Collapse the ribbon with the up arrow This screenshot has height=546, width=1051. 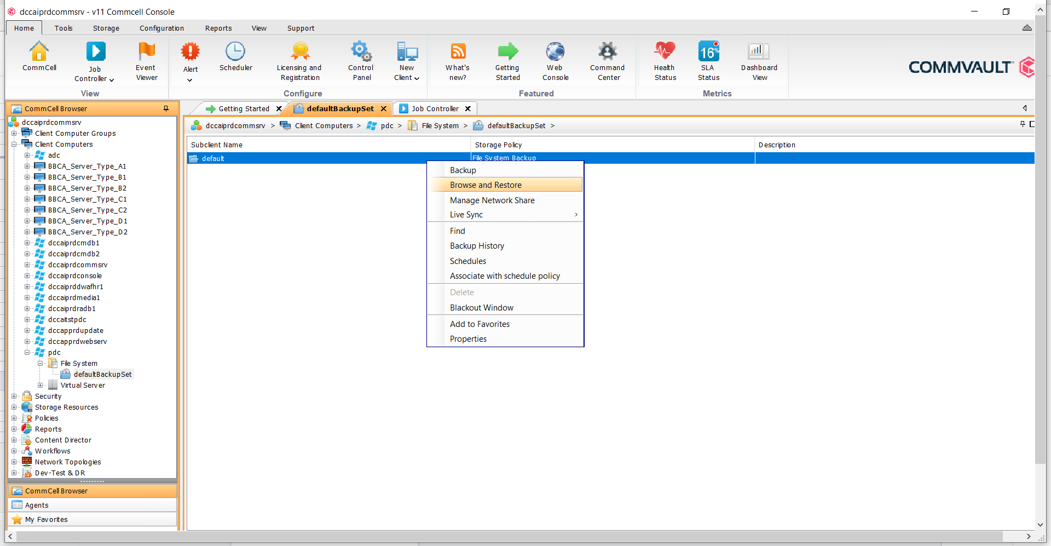pos(1027,28)
